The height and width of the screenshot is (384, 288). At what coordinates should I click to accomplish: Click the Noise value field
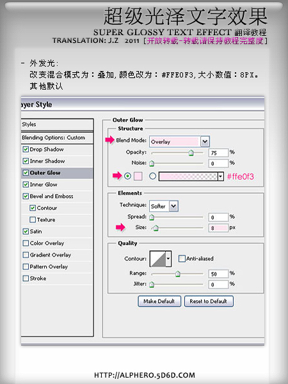click(218, 163)
